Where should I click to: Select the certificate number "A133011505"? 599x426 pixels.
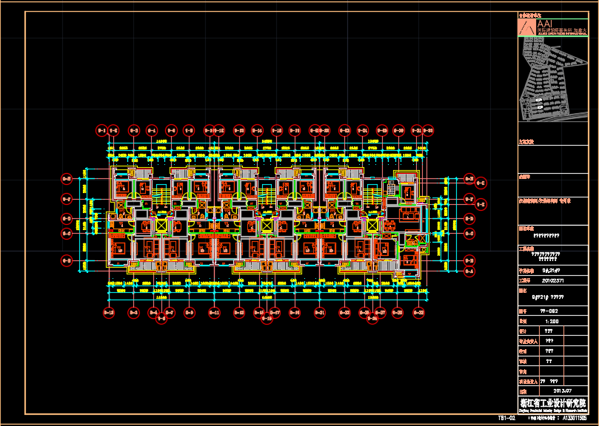click(x=575, y=418)
